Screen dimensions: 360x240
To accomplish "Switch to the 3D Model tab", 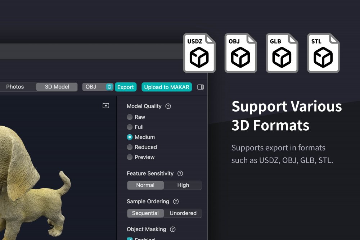I will [x=57, y=87].
